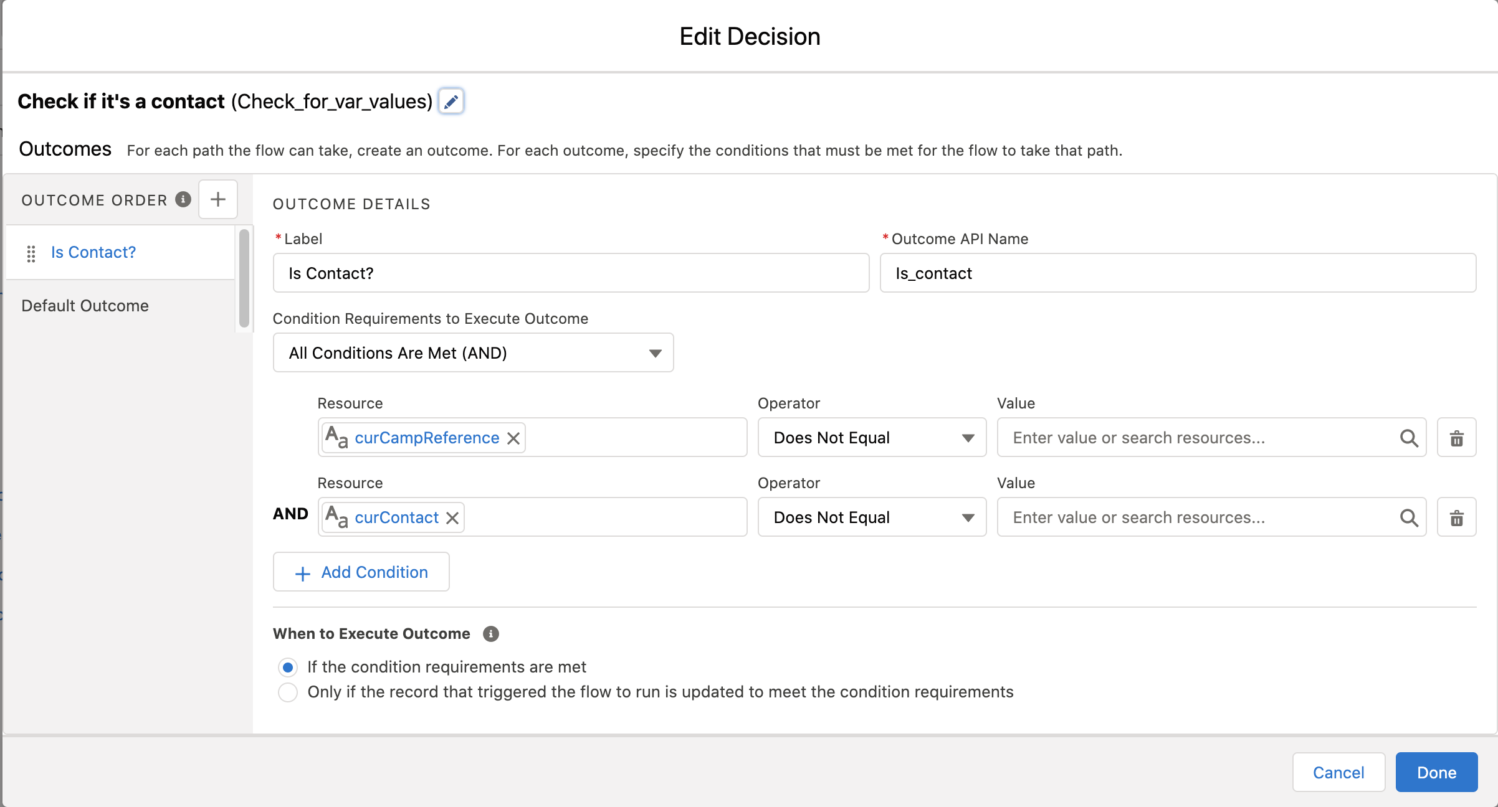
Task: Search resources in curContact value field
Action: click(x=1409, y=518)
